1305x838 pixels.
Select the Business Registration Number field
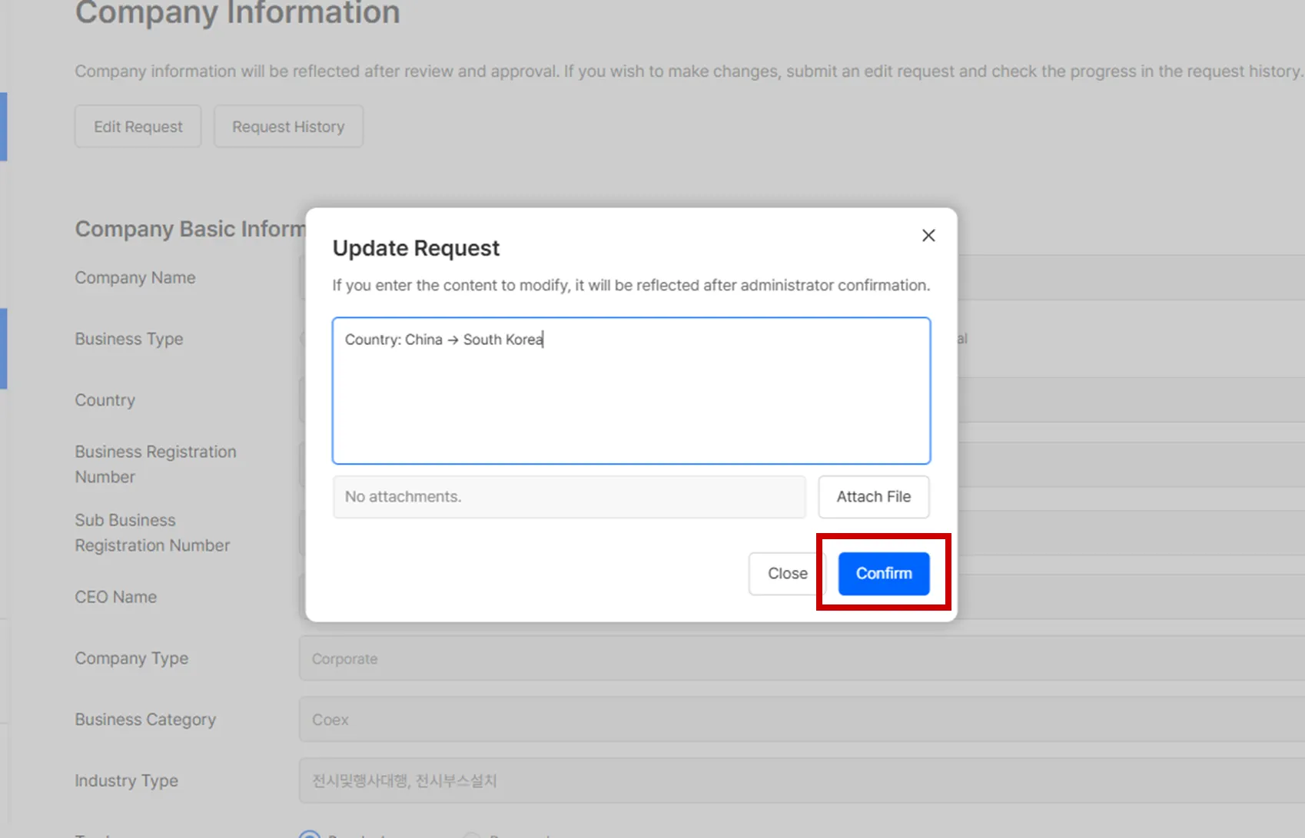(x=1130, y=464)
